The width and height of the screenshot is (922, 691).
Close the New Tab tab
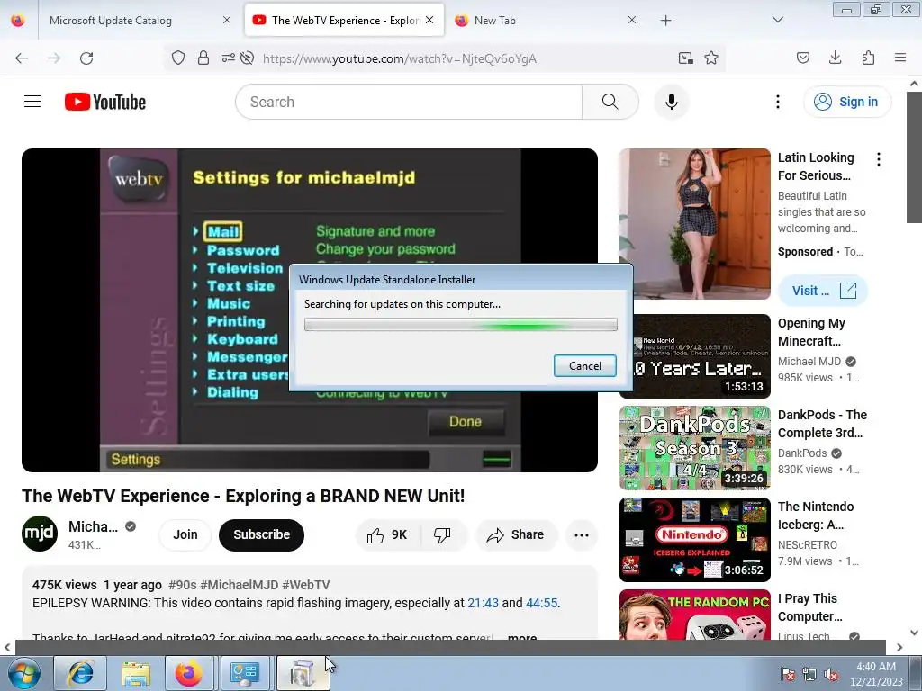(x=632, y=20)
